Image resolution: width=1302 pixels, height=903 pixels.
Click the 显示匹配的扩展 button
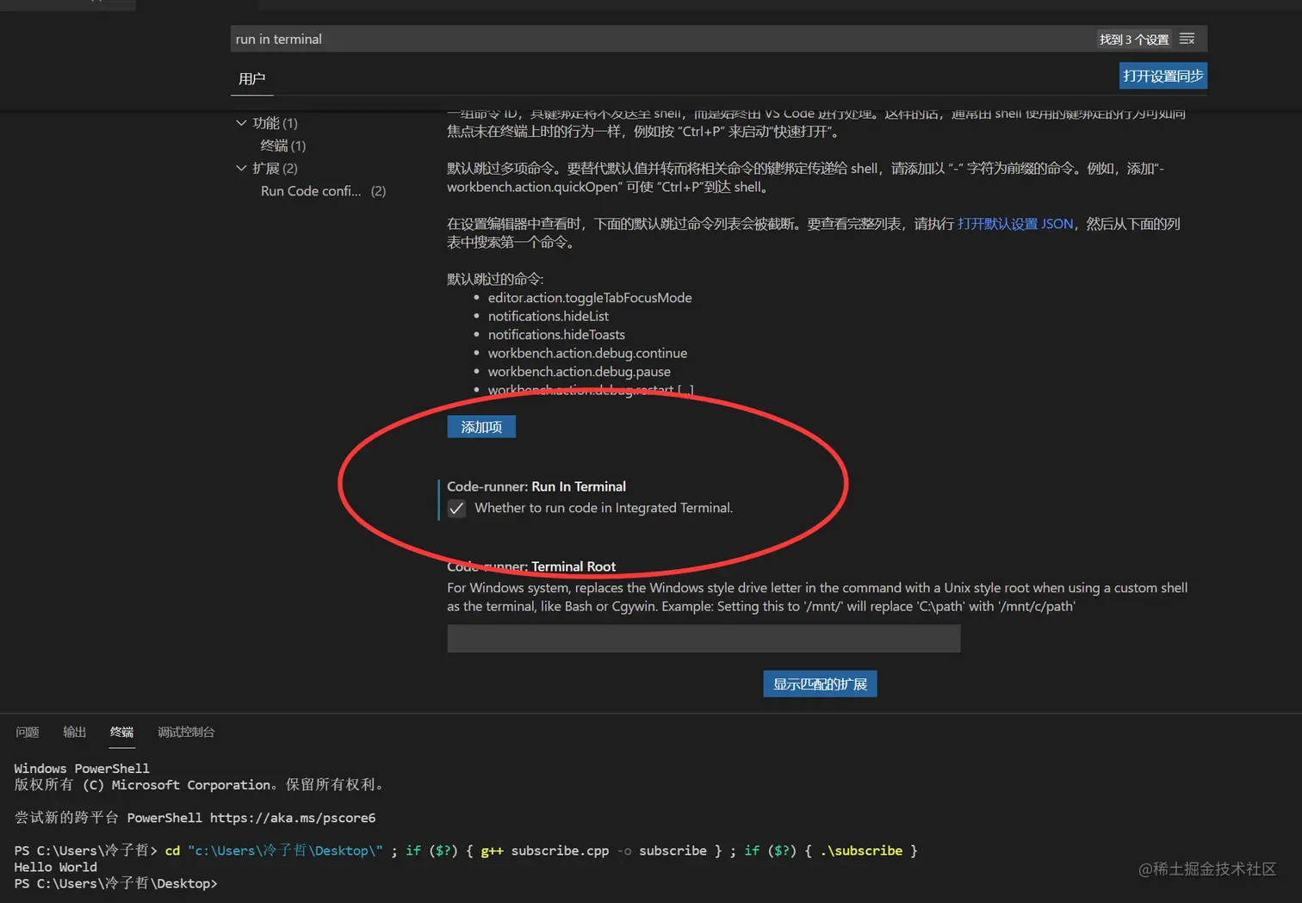pos(820,684)
